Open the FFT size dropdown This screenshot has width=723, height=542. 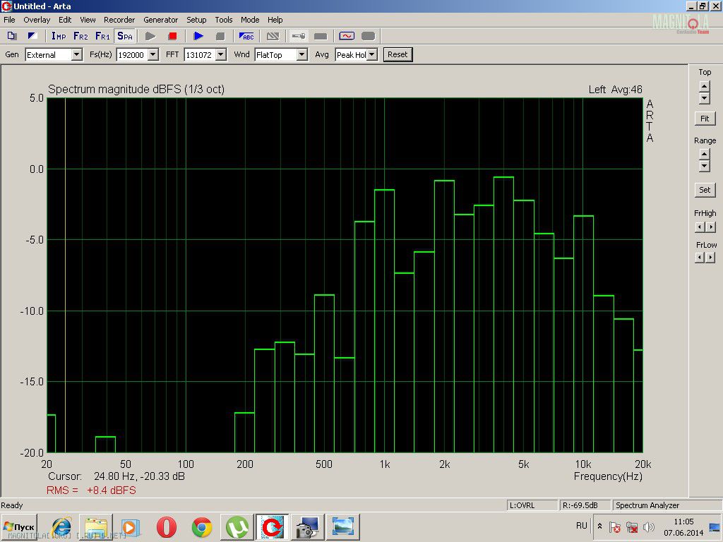click(x=220, y=55)
